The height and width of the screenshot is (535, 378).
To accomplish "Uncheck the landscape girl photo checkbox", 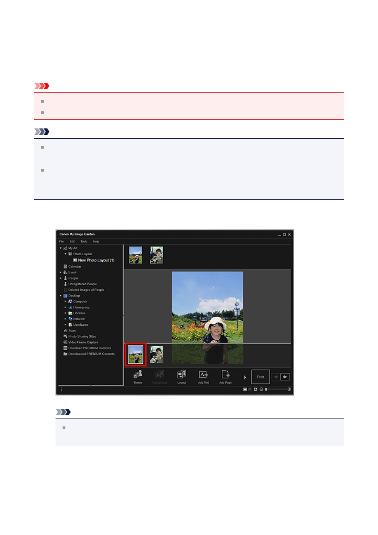I will point(132,261).
